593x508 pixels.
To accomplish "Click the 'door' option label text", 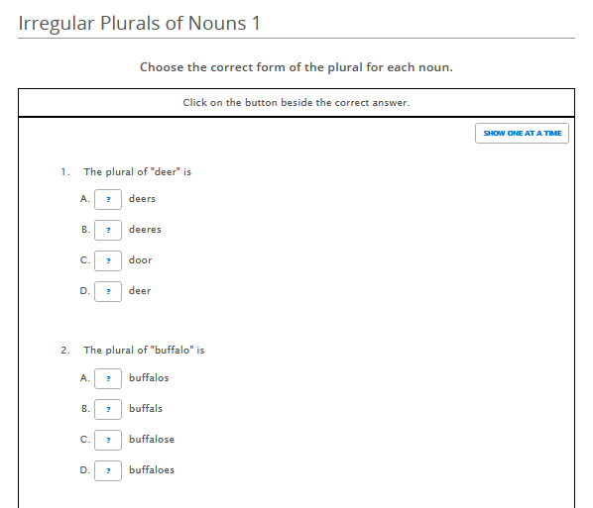I will 140,260.
